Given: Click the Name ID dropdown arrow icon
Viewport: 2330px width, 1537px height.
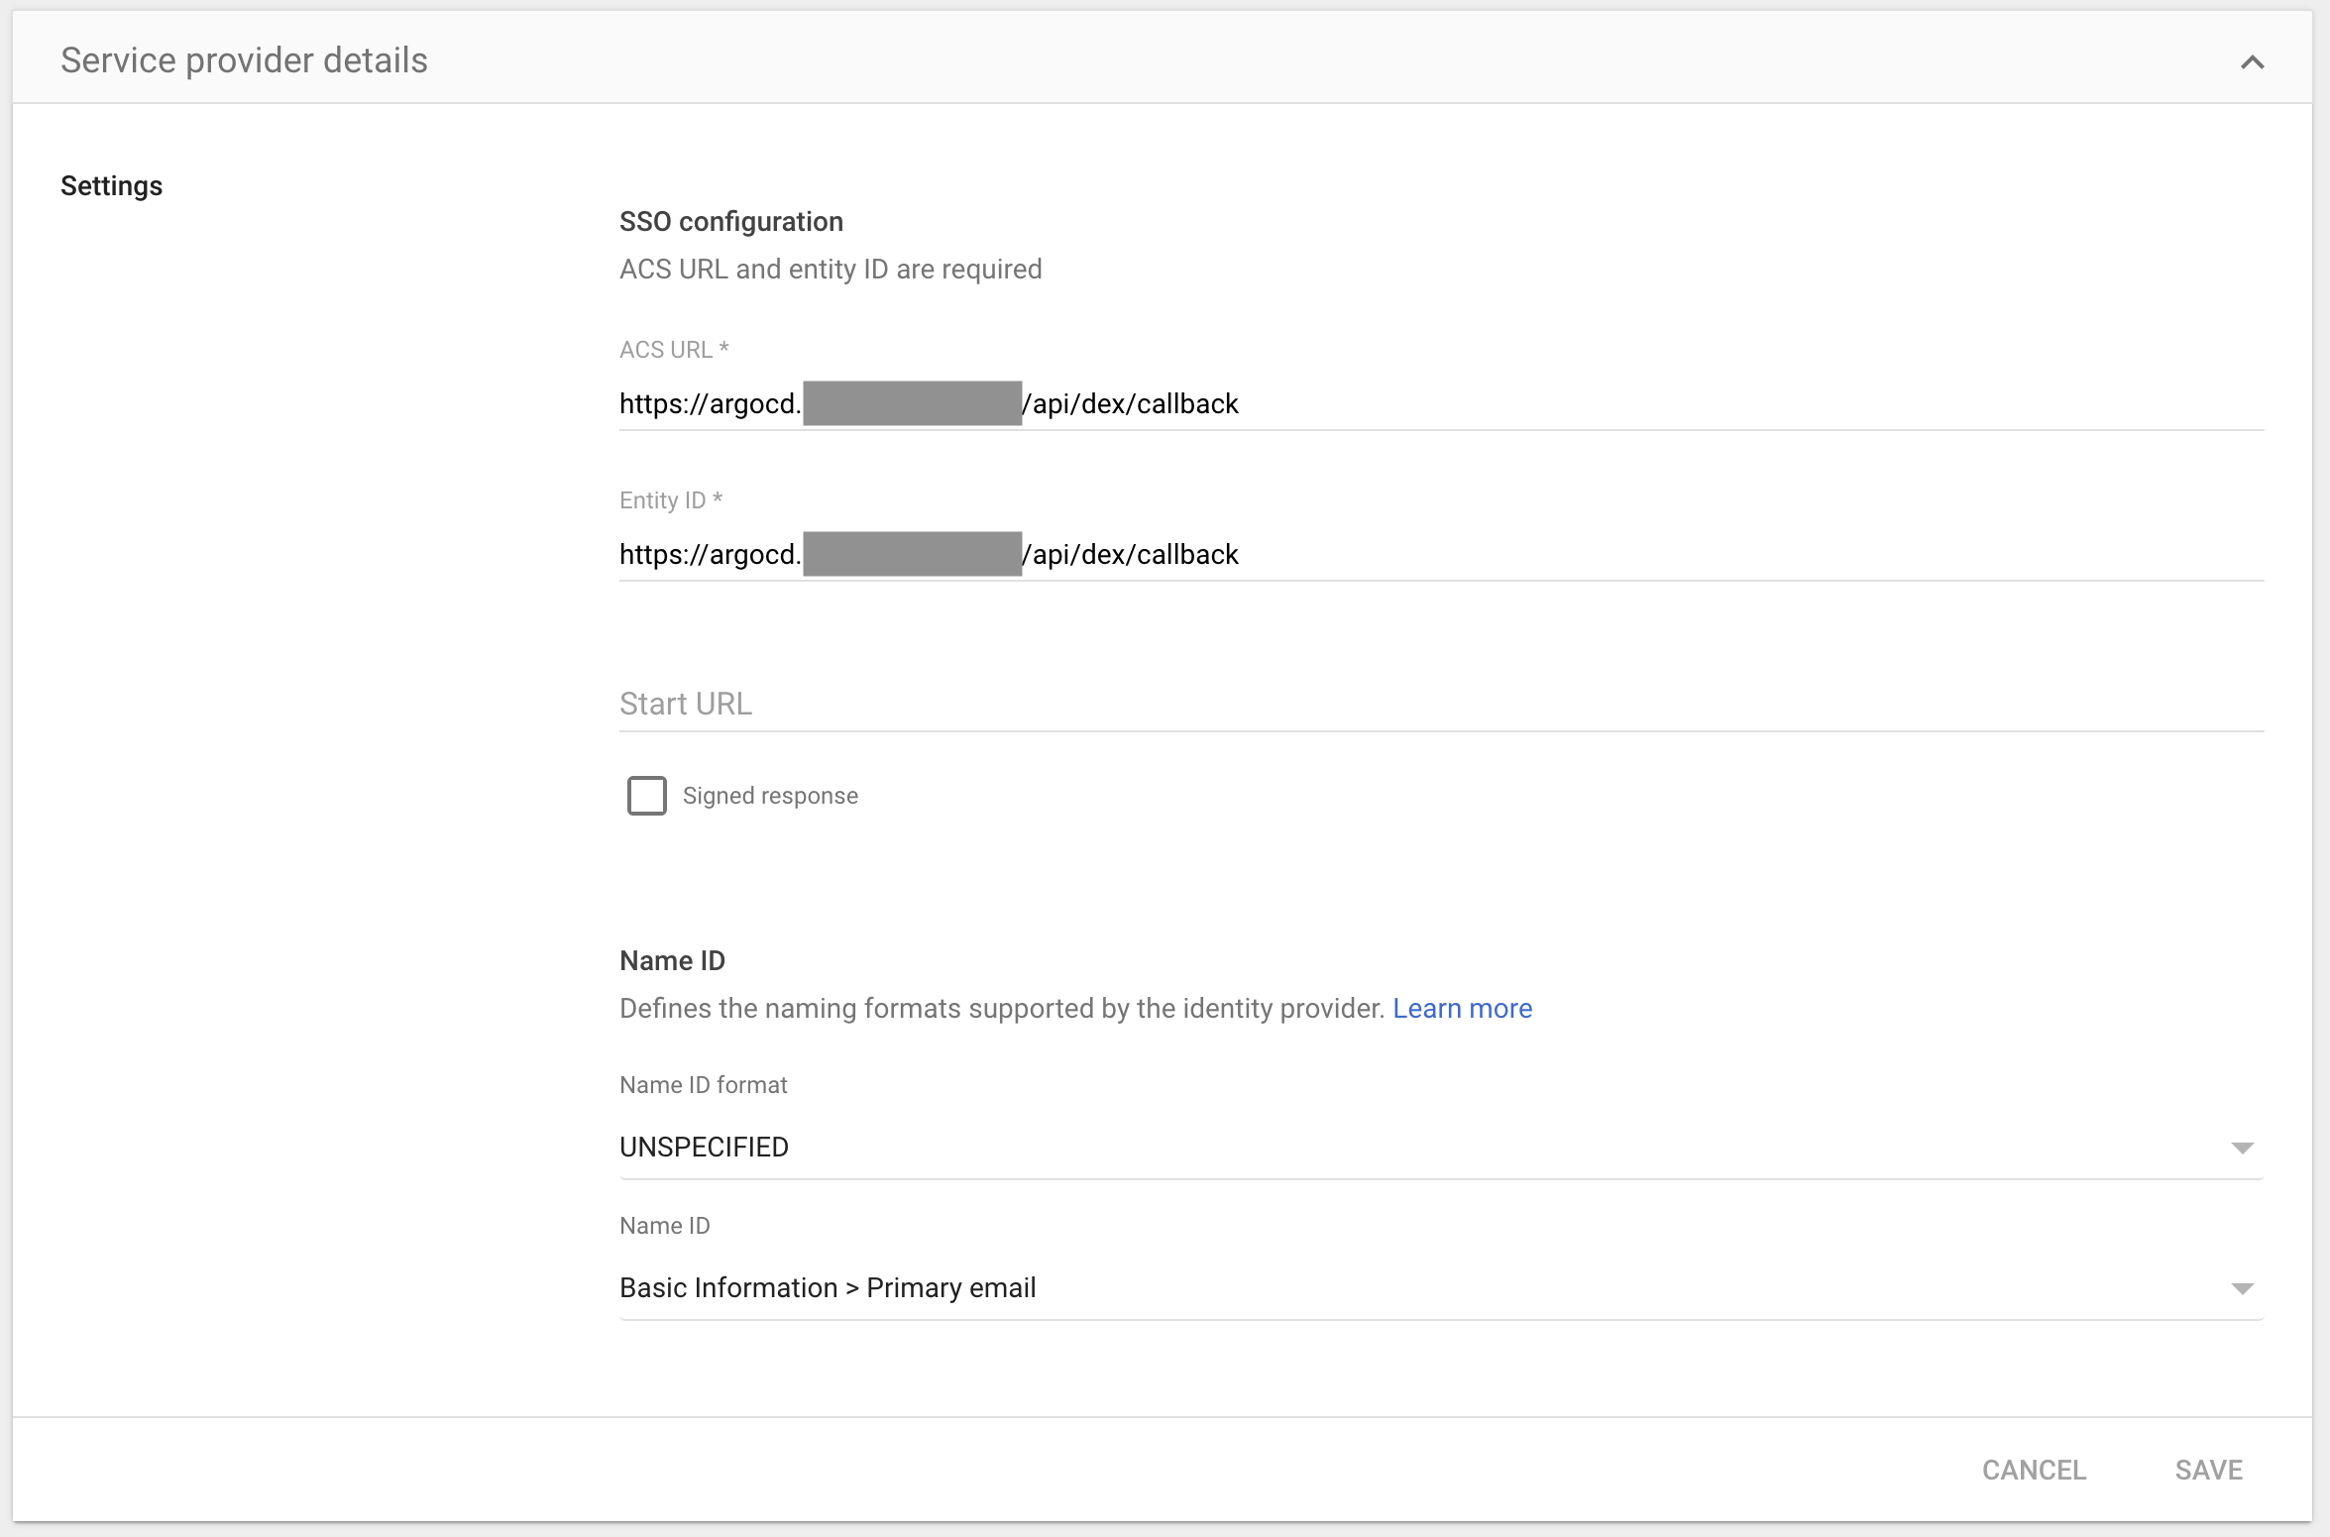Looking at the screenshot, I should (2242, 1288).
